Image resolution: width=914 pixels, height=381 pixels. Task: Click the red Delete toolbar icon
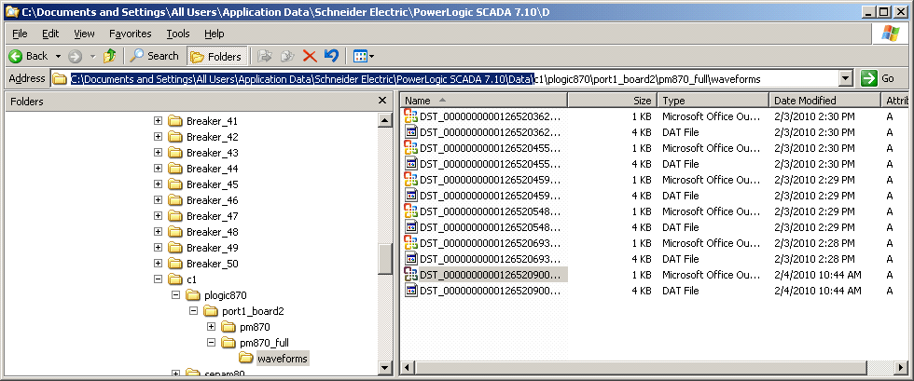point(310,56)
